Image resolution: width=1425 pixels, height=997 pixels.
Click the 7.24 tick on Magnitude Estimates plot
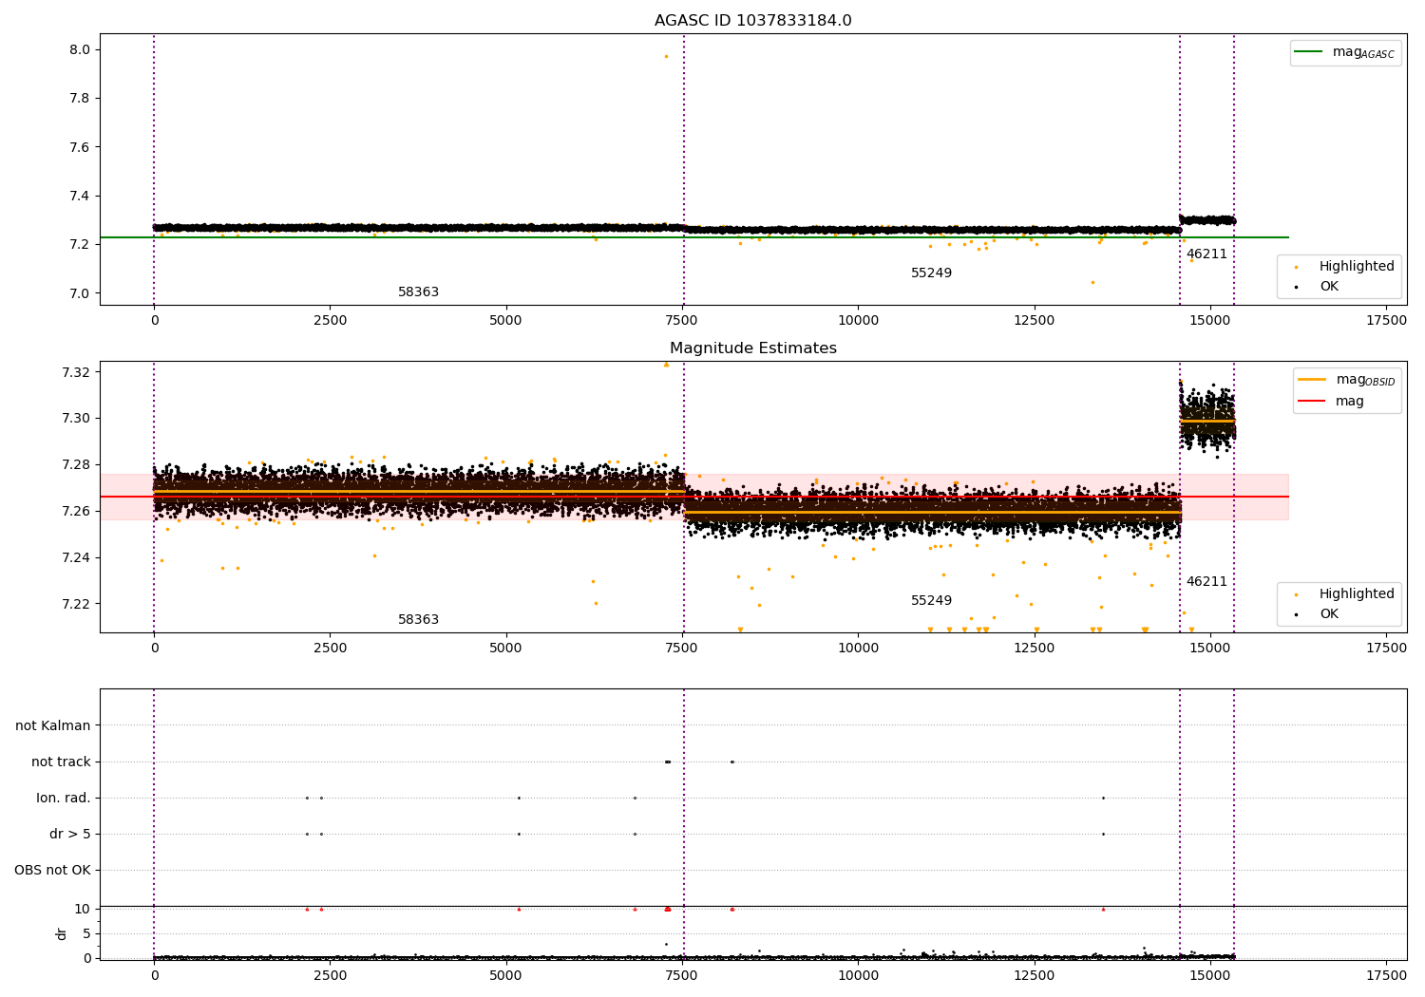[x=75, y=557]
